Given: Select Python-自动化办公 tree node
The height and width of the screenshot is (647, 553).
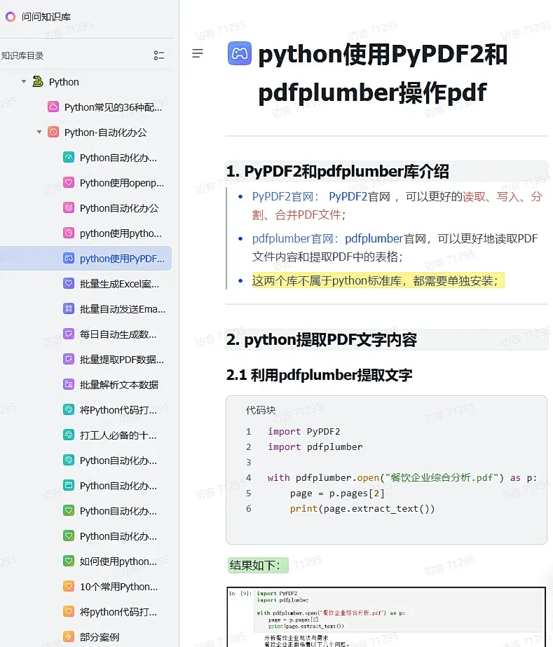Looking at the screenshot, I should (106, 132).
